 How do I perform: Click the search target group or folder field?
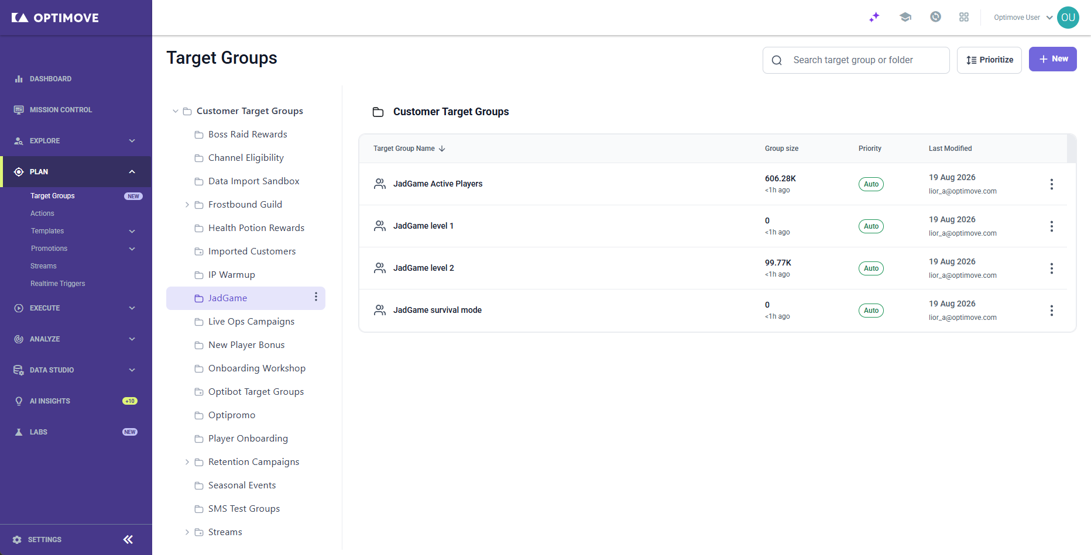[x=856, y=60]
